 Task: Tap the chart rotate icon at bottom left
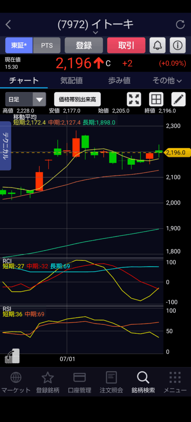pos(12,356)
